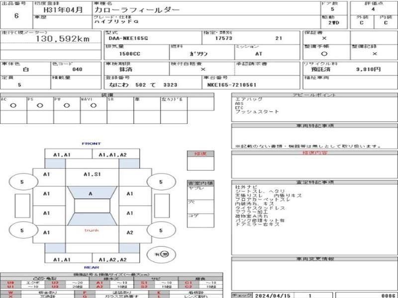Image resolution: width=398 pixels, height=298 pixels.
Task: Click the car name カローラフィールダー
Action: click(x=137, y=10)
